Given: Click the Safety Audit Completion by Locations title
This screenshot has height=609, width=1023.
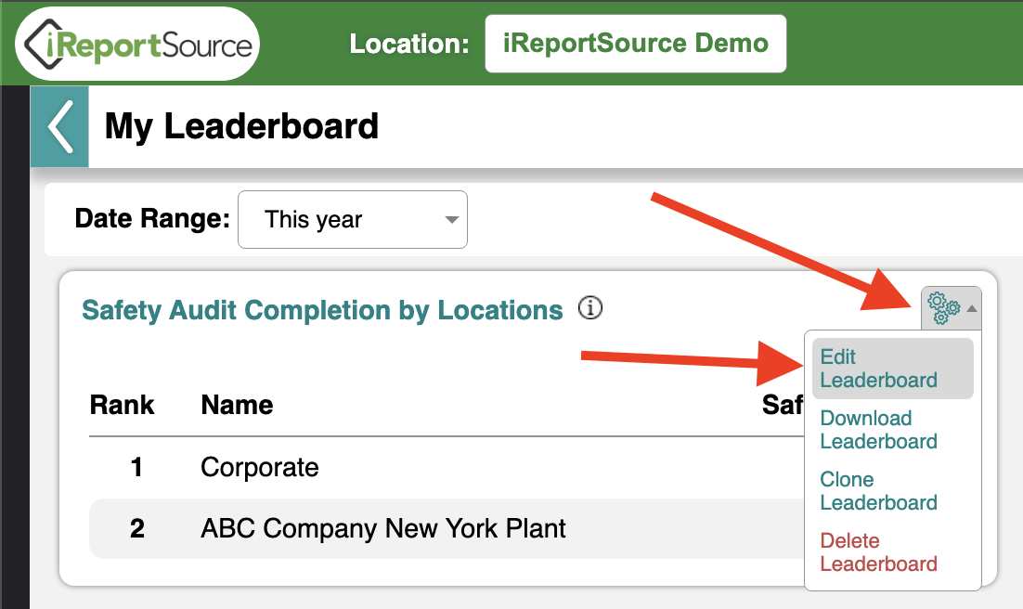Looking at the screenshot, I should tap(322, 310).
